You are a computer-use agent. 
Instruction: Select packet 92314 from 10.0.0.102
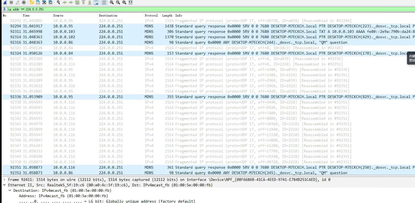[208, 37]
